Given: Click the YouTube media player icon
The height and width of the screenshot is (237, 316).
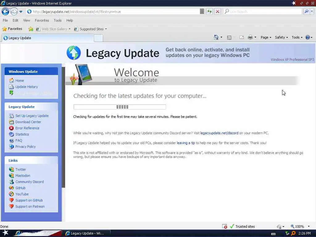Looking at the screenshot, I should coord(11,194).
